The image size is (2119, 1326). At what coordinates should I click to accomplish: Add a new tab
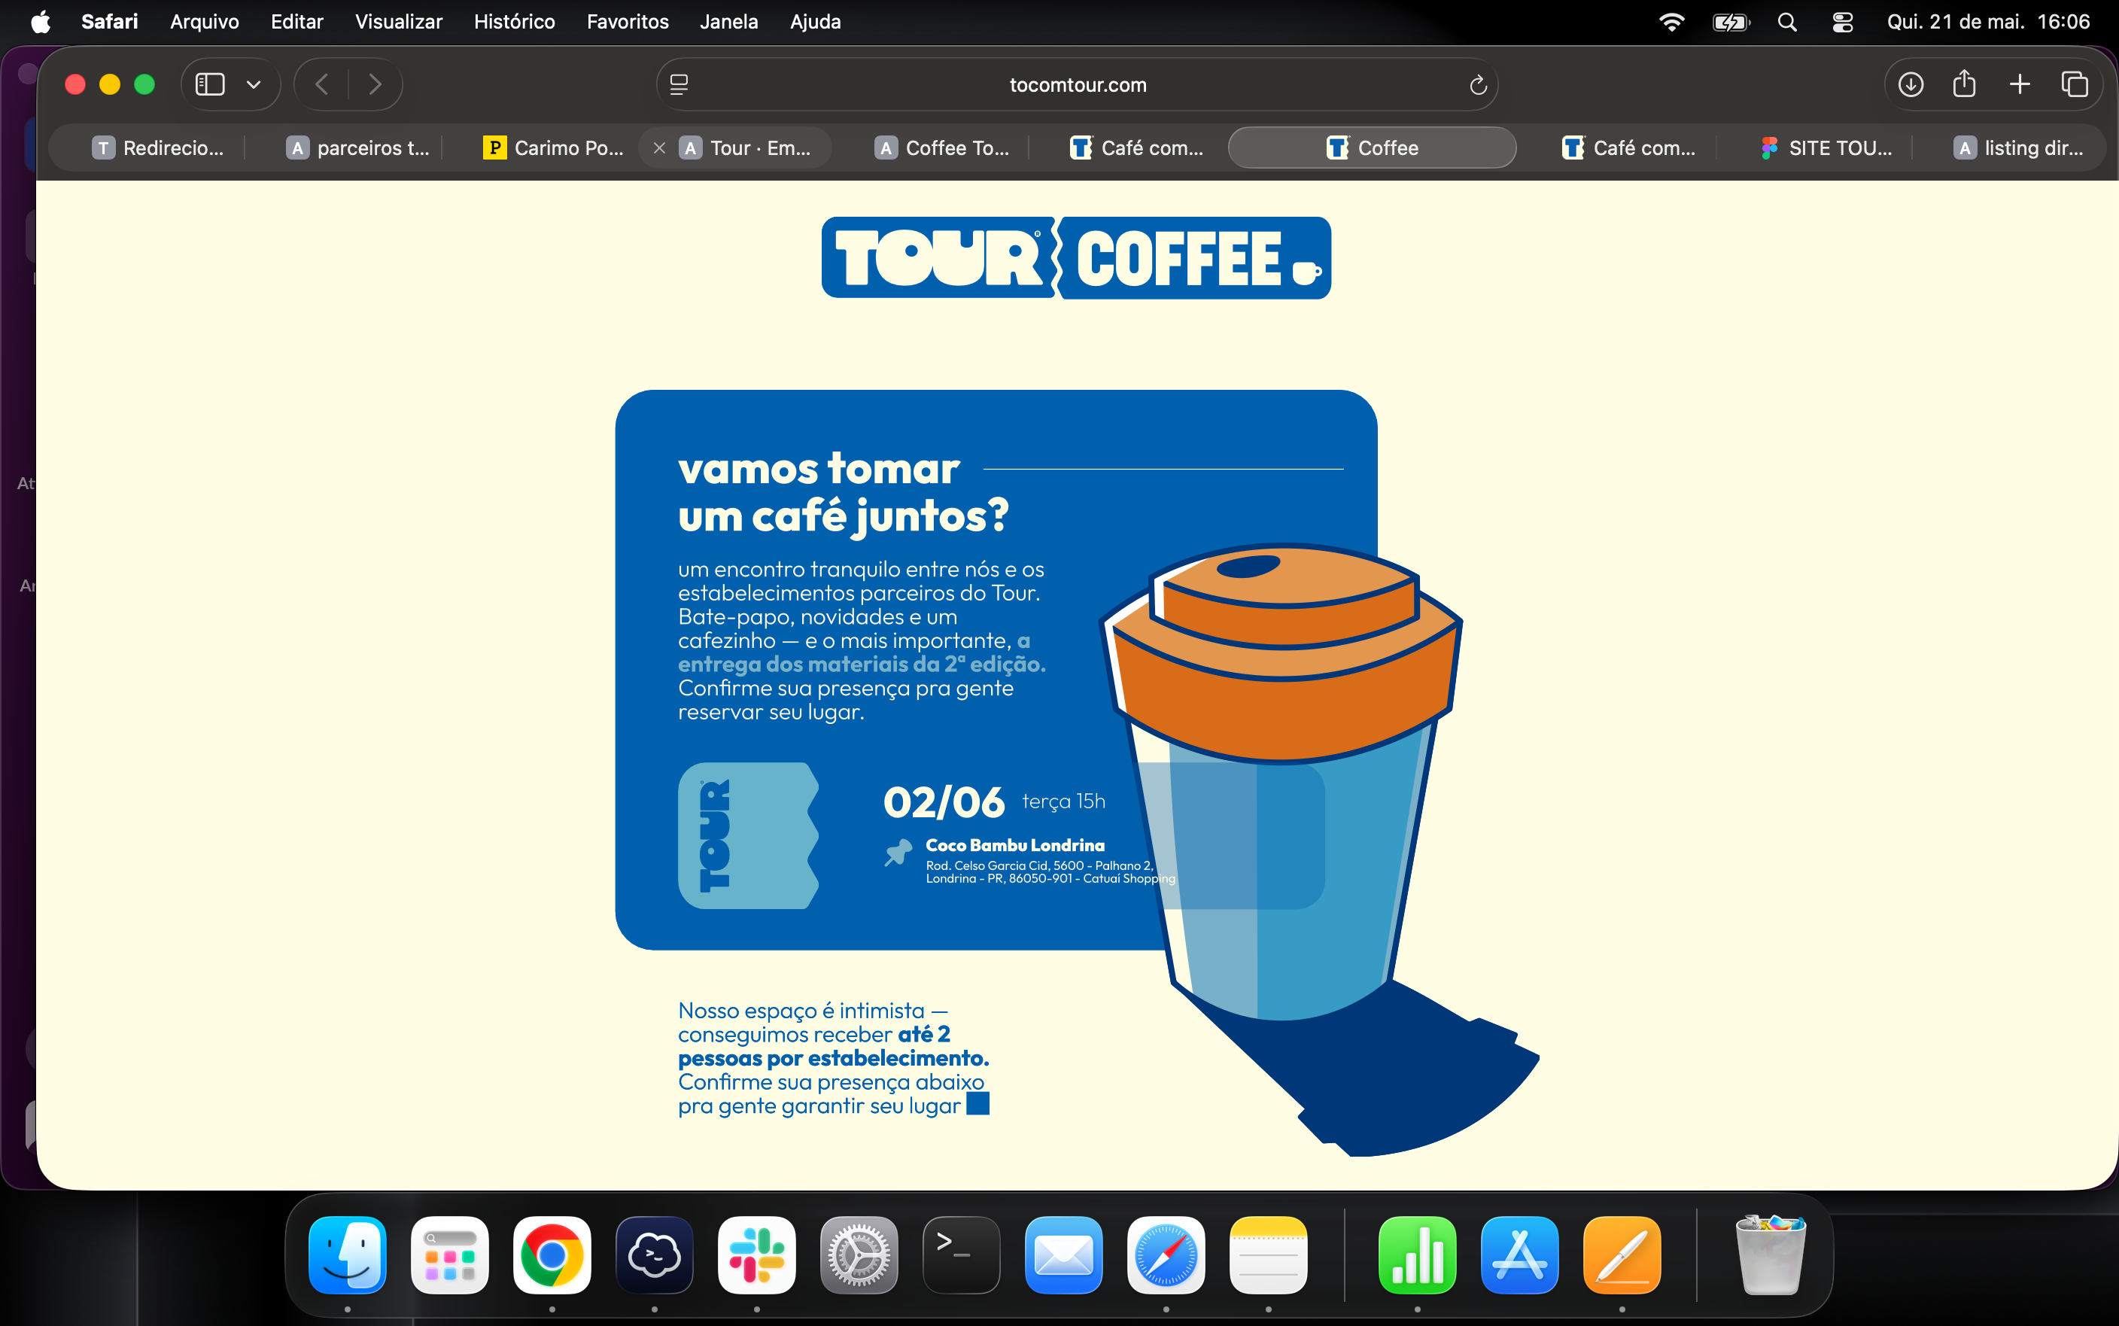(2019, 84)
